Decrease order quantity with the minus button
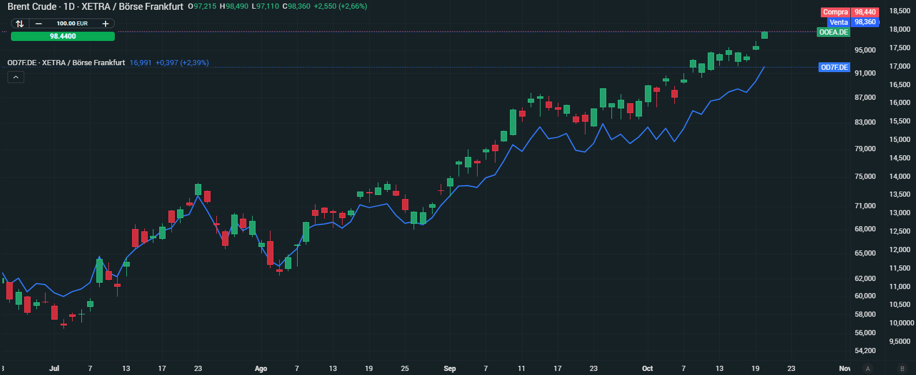 pos(39,24)
